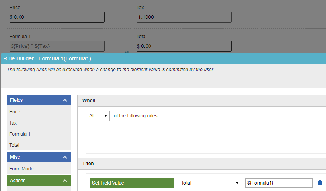This screenshot has width=326, height=191.
Task: Click the Formula 1 box with ${Price} * ${Tax}
Action: coord(57,46)
